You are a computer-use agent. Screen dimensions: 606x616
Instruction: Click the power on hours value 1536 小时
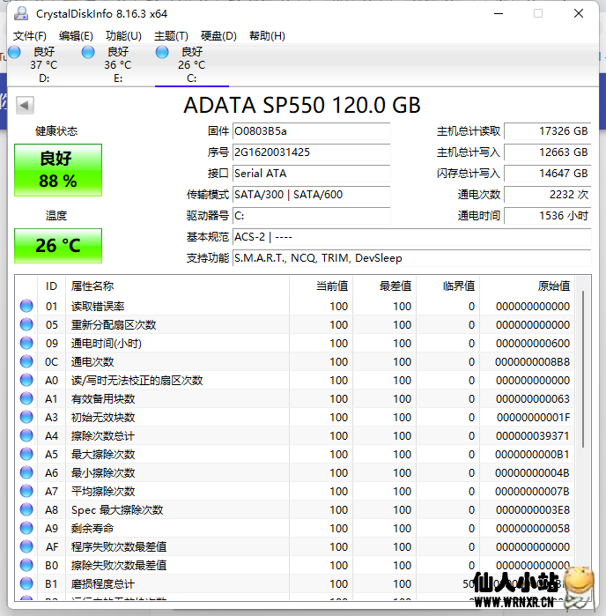click(x=548, y=216)
